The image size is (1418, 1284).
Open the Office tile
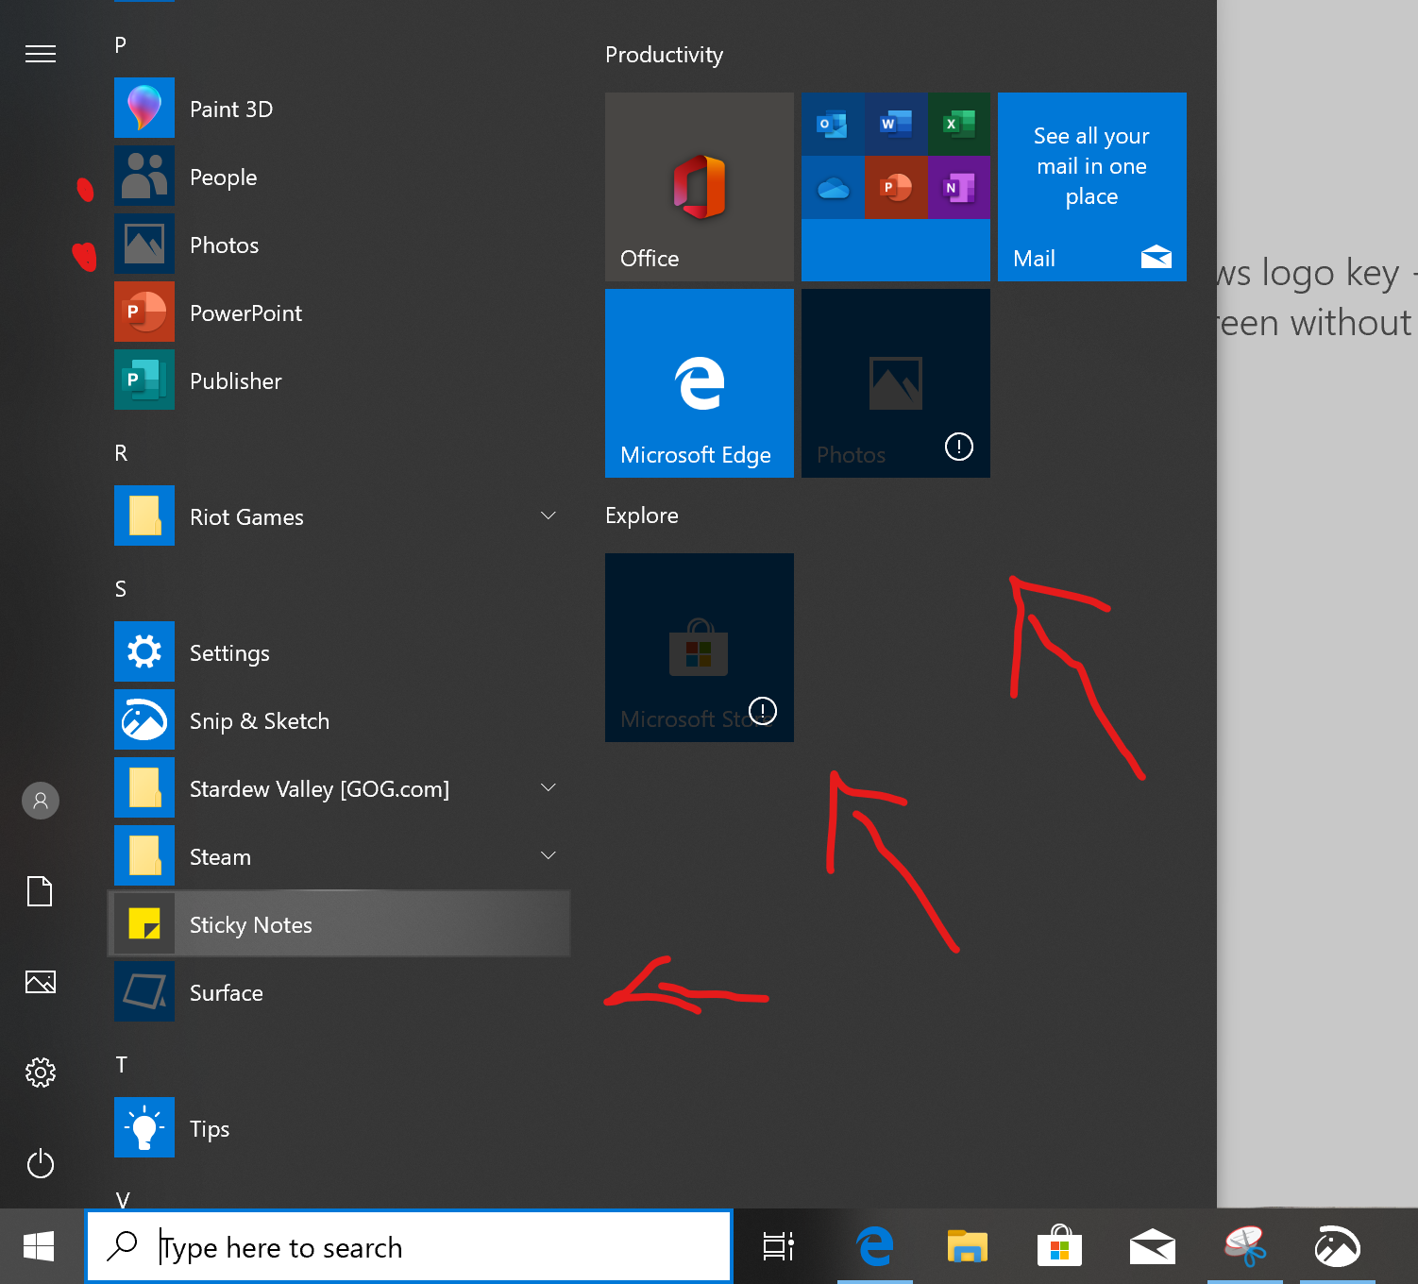tap(700, 187)
